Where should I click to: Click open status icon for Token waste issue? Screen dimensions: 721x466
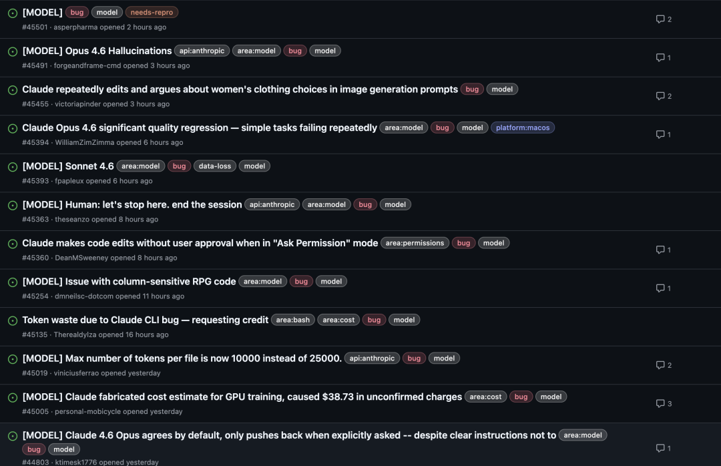(x=12, y=320)
